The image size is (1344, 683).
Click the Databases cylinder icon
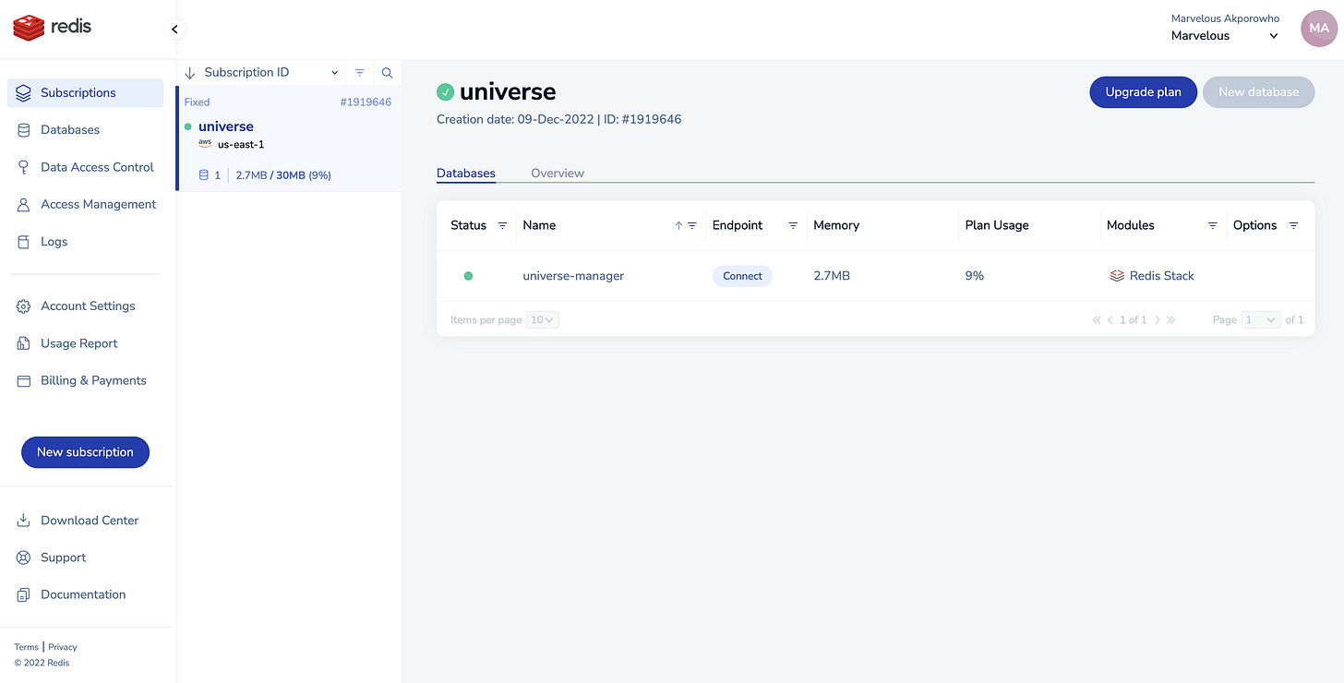(24, 130)
